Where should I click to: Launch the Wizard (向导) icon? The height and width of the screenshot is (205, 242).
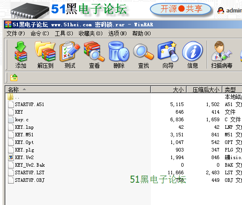168,55
